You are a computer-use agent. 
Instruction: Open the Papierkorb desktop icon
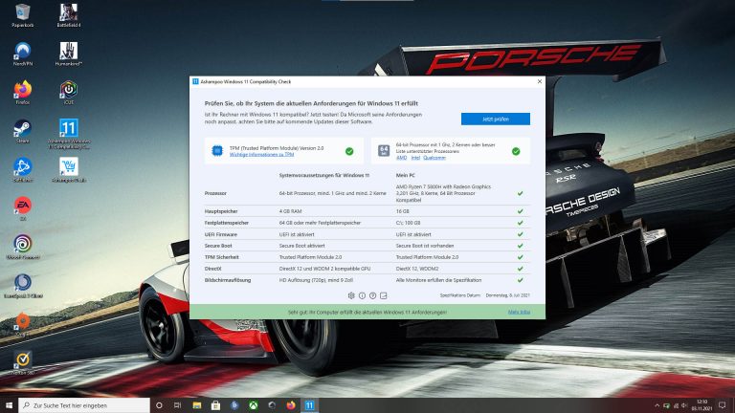click(21, 13)
